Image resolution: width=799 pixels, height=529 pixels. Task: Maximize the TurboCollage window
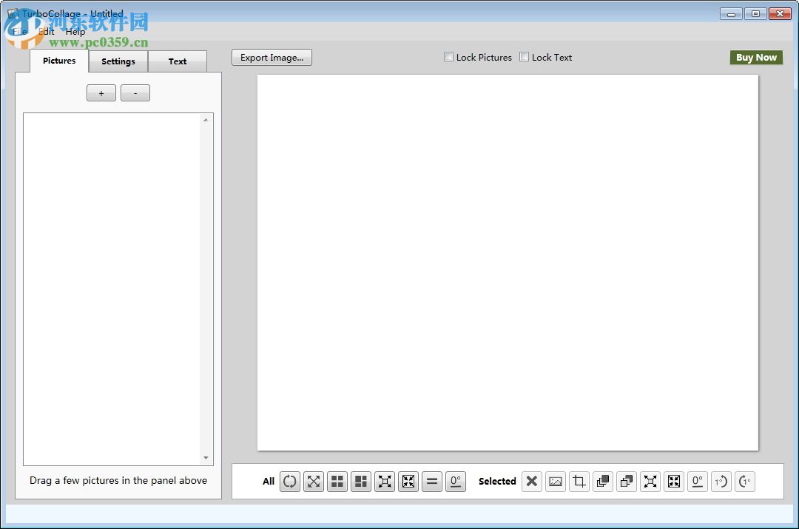coord(755,14)
